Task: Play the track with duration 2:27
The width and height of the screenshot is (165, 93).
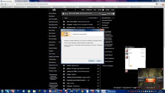Action: click(64, 83)
